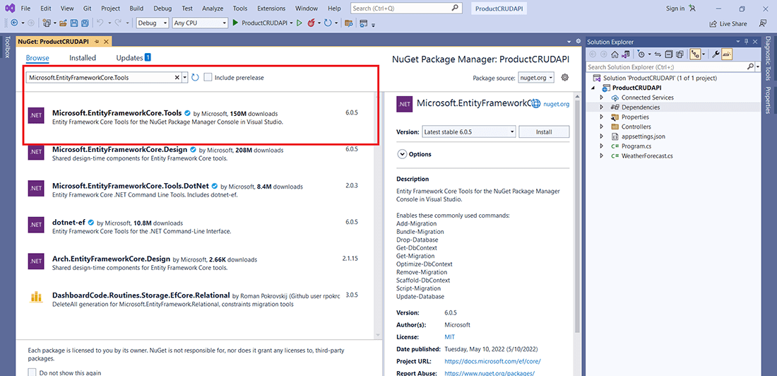Open the Debug configuration dropdown

[165, 23]
